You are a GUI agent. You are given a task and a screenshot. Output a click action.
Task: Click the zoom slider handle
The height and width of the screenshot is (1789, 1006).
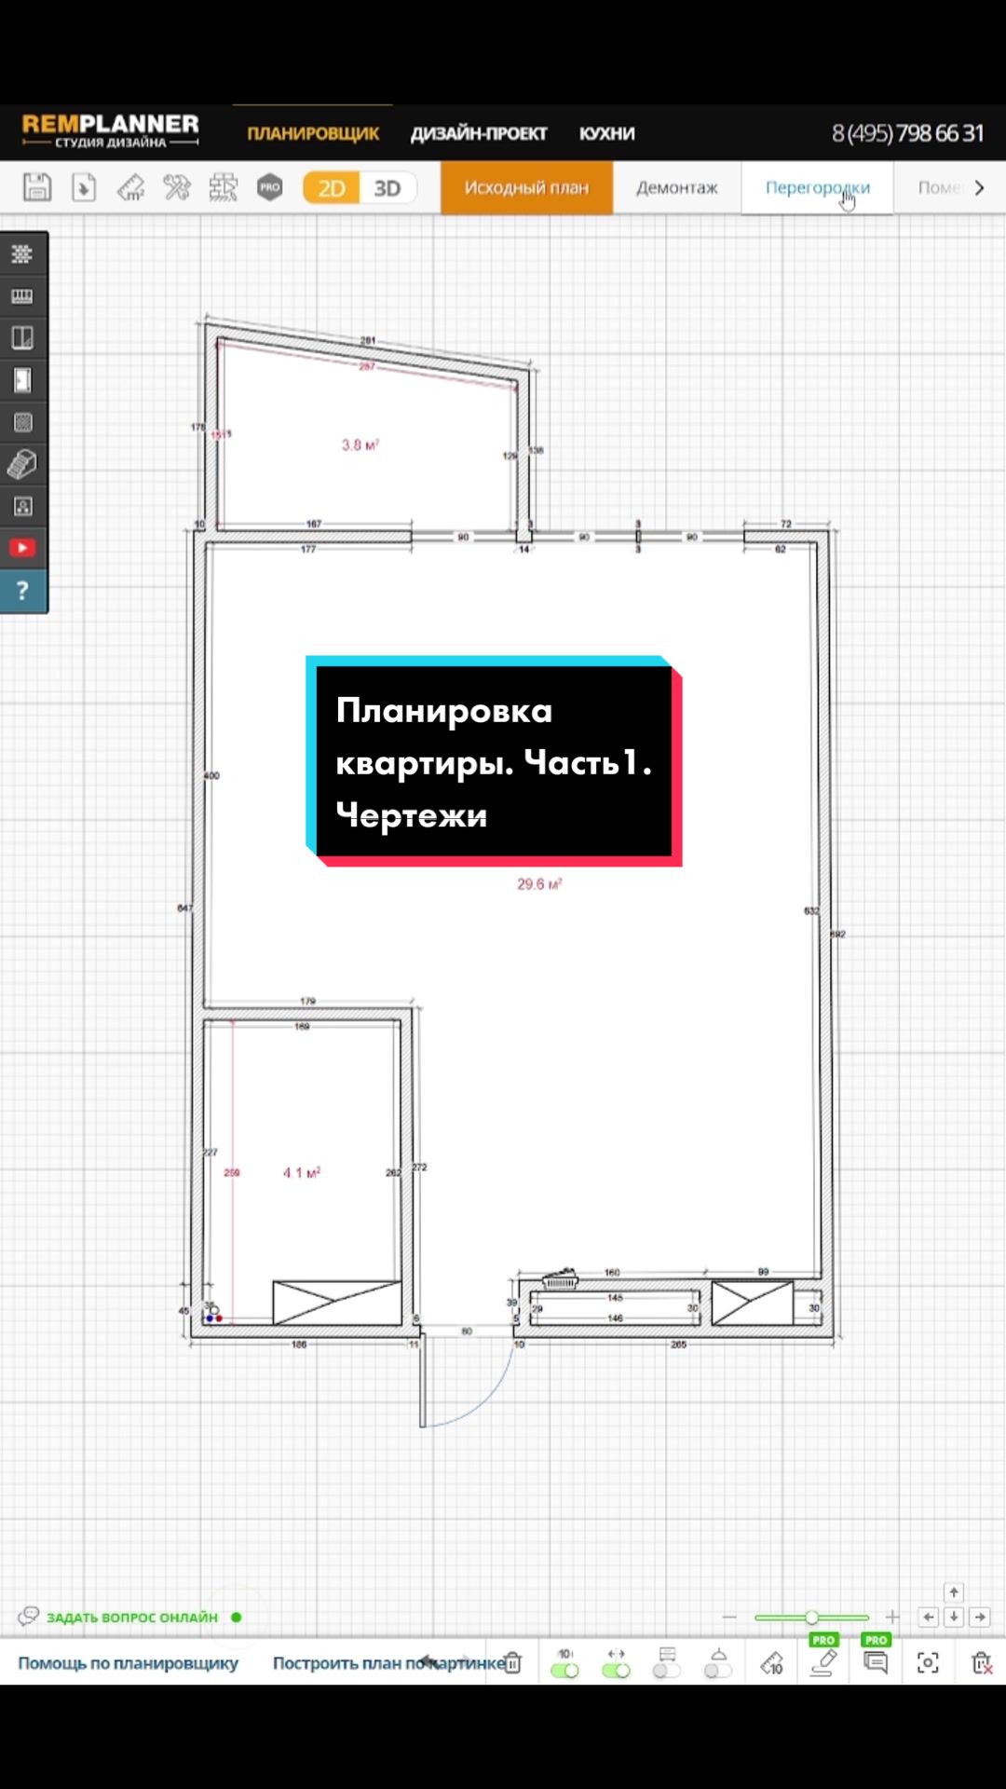(x=811, y=1618)
